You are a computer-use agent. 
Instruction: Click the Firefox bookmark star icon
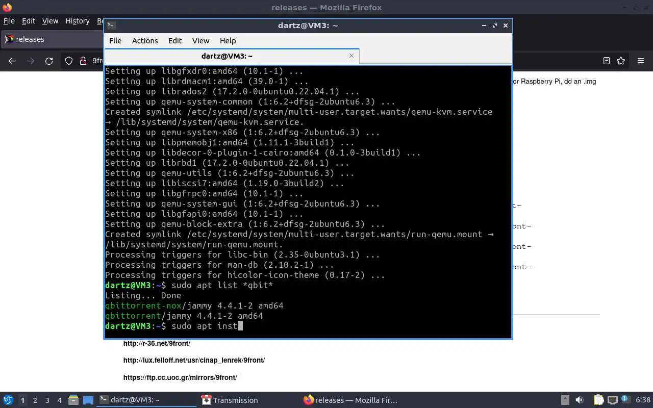click(621, 61)
